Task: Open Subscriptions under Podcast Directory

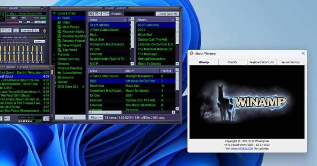Action: 72,73
